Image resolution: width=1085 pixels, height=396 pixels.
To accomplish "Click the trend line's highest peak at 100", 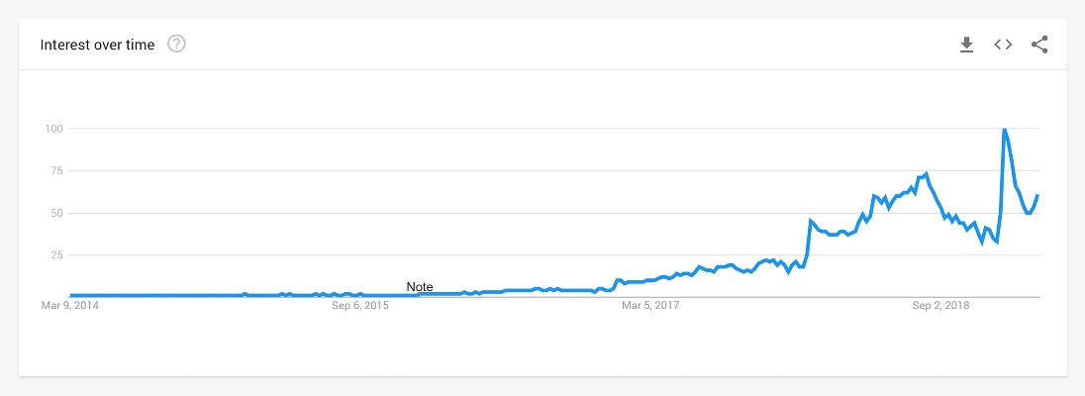I will pyautogui.click(x=1005, y=130).
